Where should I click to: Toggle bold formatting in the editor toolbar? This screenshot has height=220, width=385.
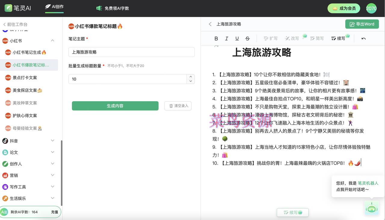(x=216, y=38)
